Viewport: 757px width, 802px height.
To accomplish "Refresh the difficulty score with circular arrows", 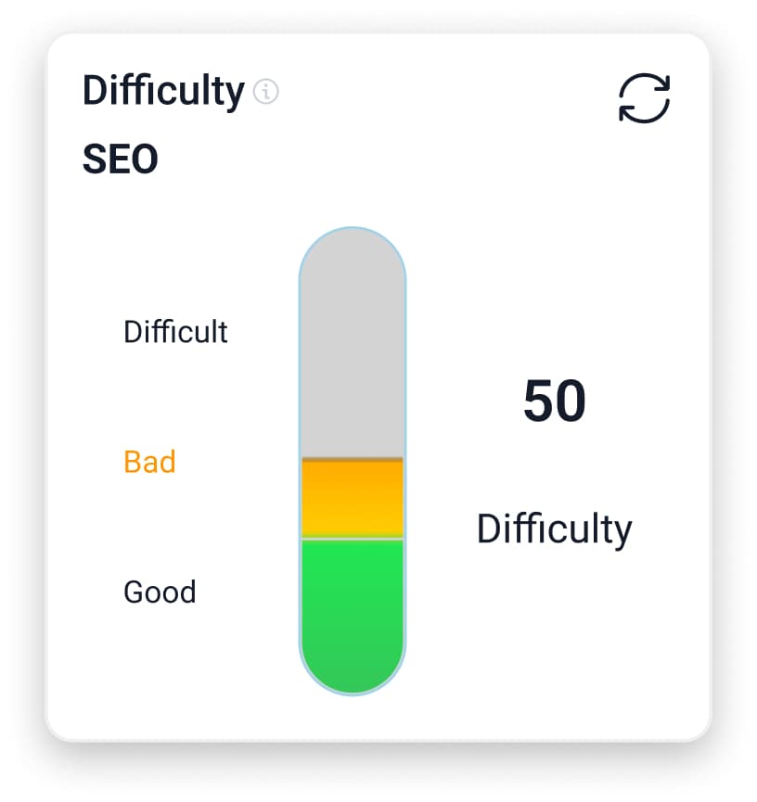I will [x=644, y=97].
